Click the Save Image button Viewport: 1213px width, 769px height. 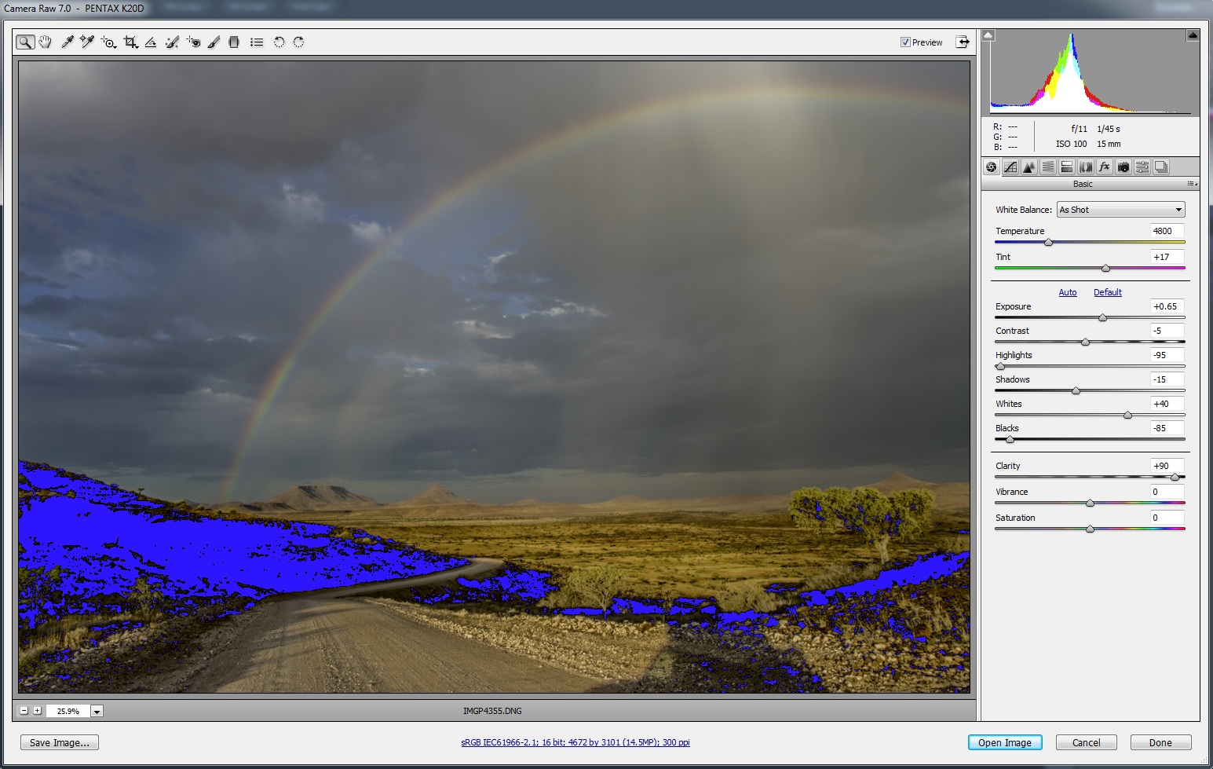60,742
